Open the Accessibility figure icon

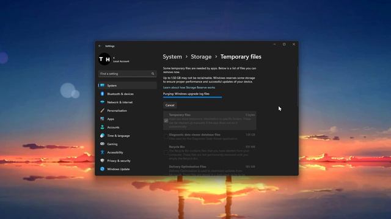click(x=102, y=152)
